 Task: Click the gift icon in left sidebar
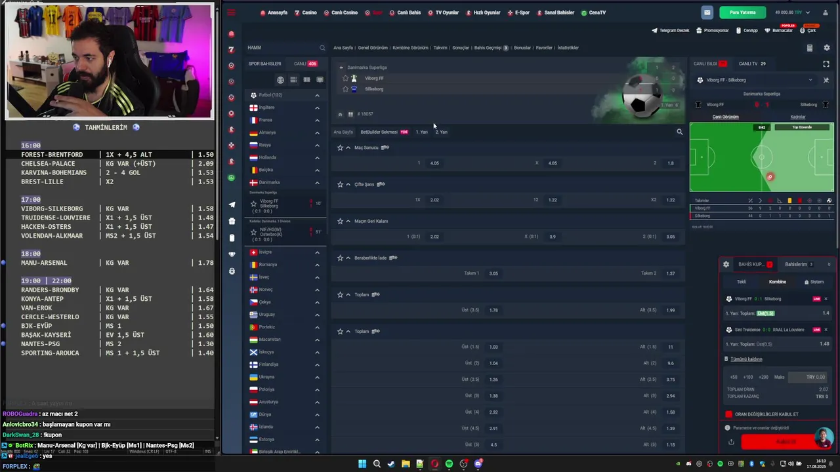[231, 221]
